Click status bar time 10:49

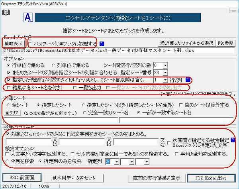tap(44, 186)
